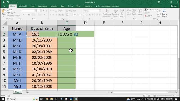Click AutoSum sigma button
This screenshot has height=101, width=180.
(149, 10)
